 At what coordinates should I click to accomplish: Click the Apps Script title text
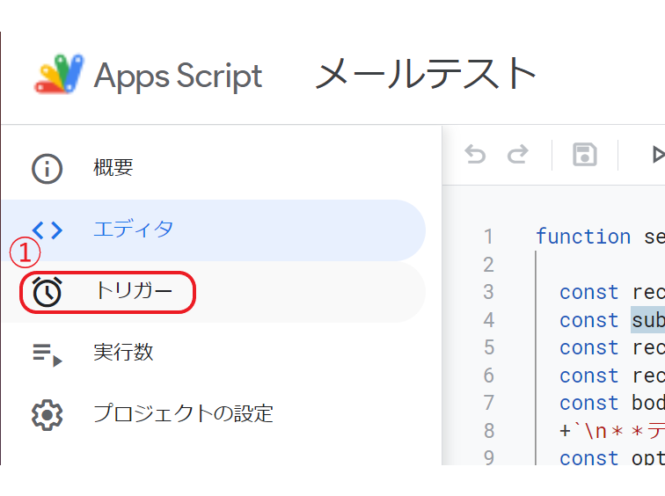[x=178, y=77]
